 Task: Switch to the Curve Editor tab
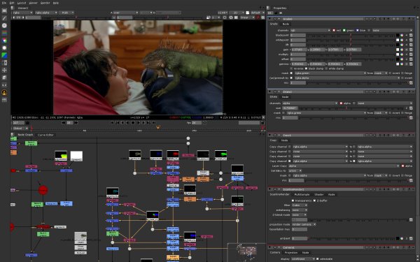[x=45, y=135]
